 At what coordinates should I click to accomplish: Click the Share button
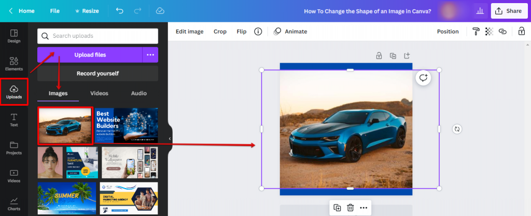(509, 11)
